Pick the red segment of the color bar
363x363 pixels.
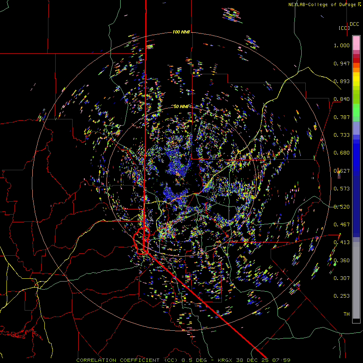356,60
